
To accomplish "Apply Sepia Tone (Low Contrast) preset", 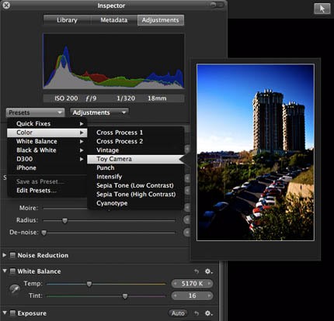I will tap(136, 185).
